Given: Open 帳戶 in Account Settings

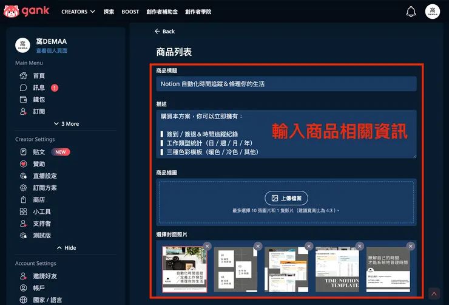Looking at the screenshot, I should (x=39, y=288).
